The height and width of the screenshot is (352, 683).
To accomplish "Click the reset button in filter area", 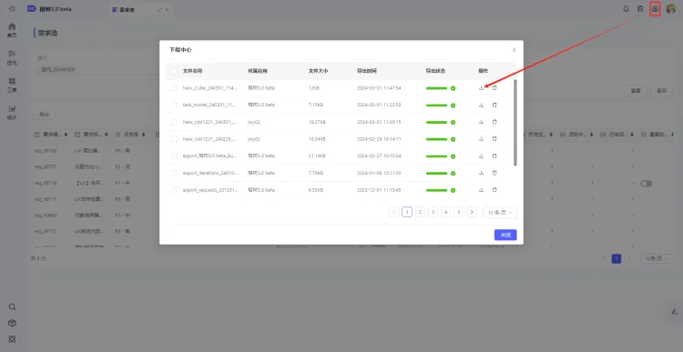I will coord(636,91).
